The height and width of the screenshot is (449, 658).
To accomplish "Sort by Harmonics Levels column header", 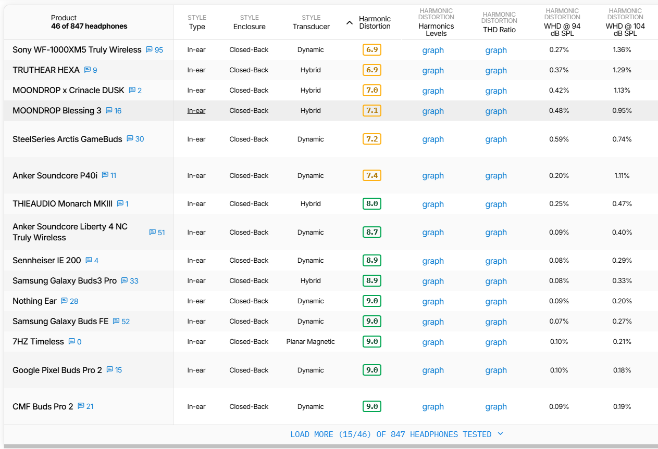I will click(x=436, y=22).
